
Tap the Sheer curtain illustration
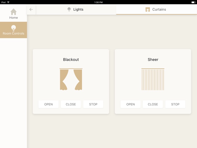tap(153, 79)
